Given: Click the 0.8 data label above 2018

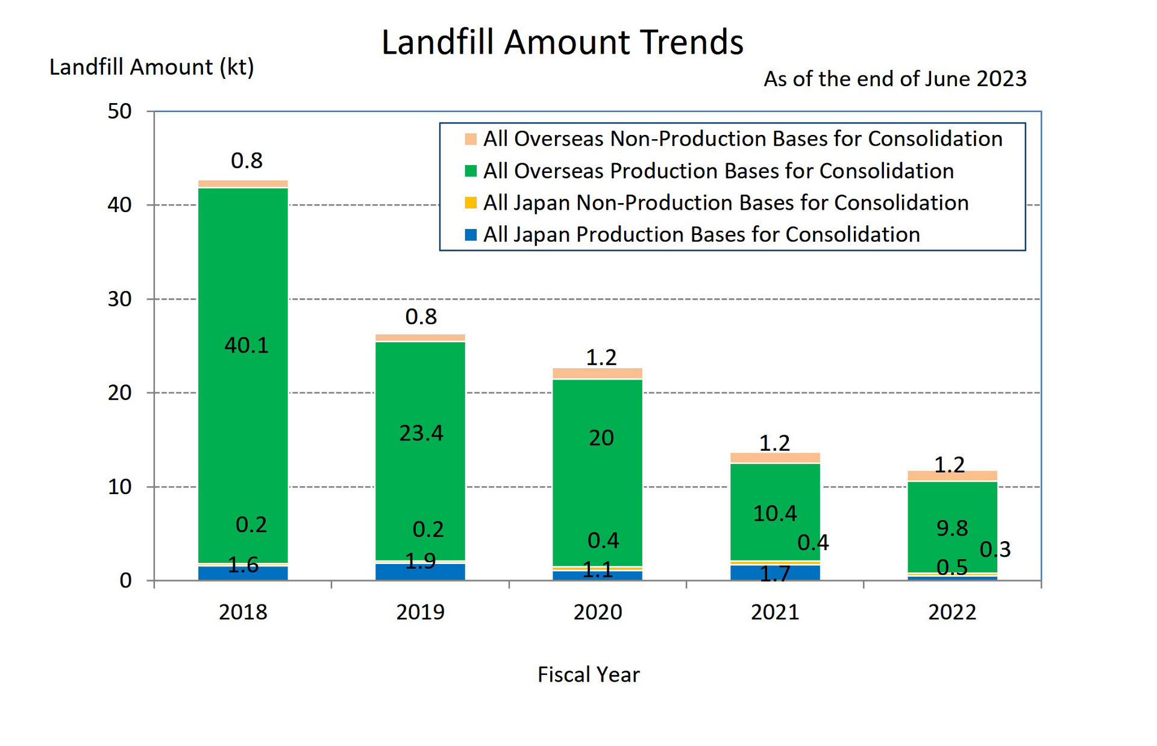Looking at the screenshot, I should pyautogui.click(x=246, y=161).
